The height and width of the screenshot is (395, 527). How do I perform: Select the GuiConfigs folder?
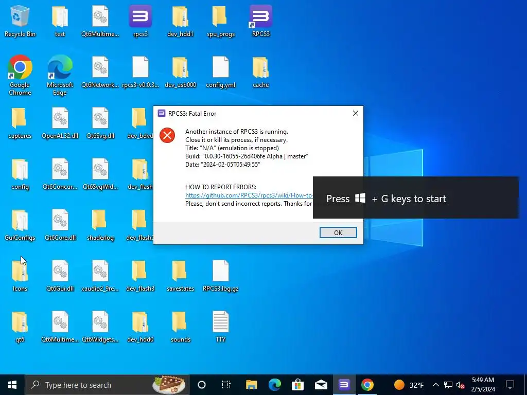coord(20,225)
